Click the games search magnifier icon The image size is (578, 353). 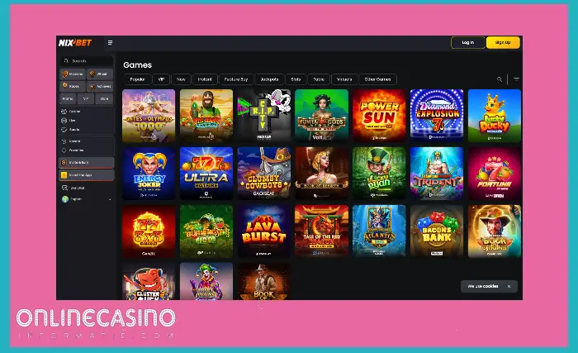[500, 79]
